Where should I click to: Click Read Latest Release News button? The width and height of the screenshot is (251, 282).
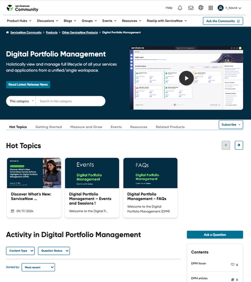point(28,85)
